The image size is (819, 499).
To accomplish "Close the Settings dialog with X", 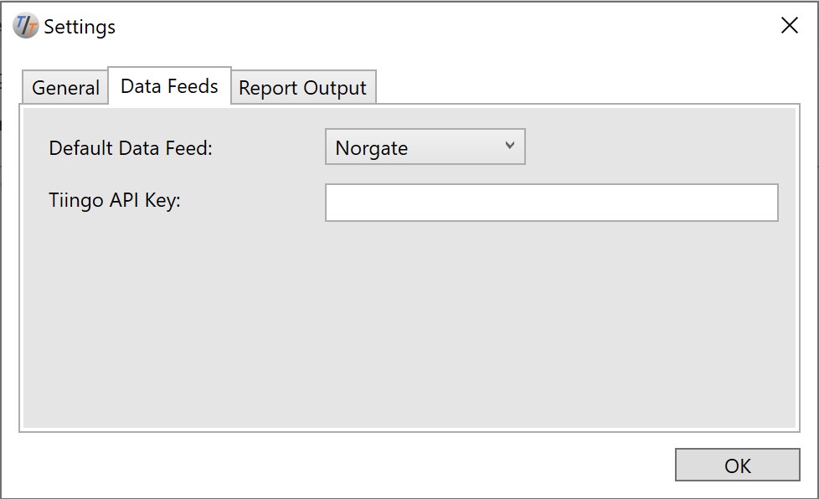I will 789,25.
